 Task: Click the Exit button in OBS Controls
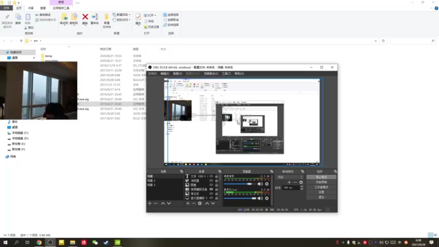(x=321, y=198)
